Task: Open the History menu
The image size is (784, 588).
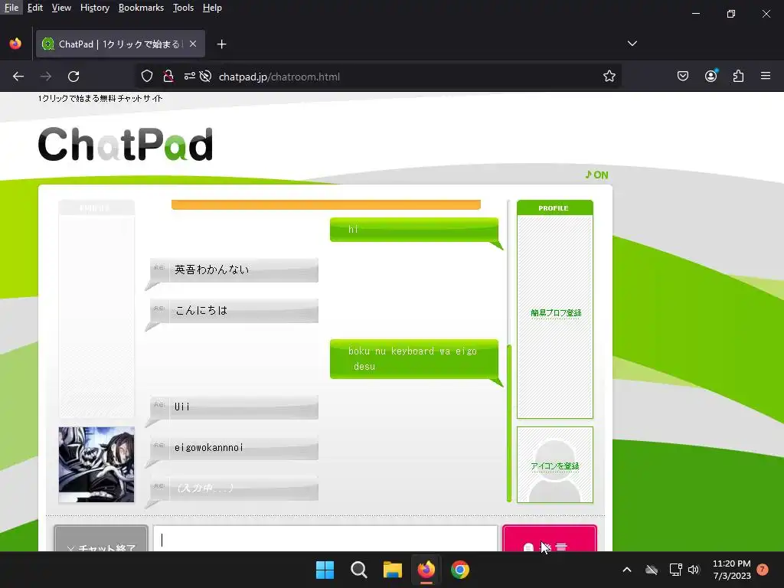Action: (x=94, y=8)
